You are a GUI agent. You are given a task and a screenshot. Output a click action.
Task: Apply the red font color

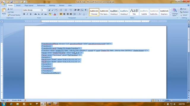point(55,14)
